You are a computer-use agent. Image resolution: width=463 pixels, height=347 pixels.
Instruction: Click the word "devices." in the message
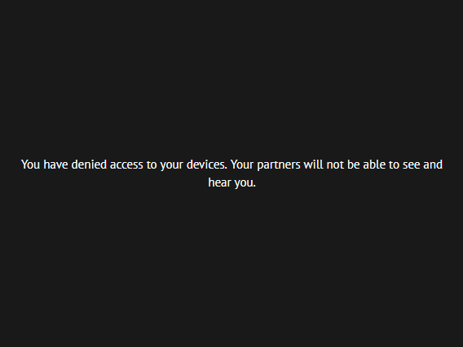click(x=207, y=165)
